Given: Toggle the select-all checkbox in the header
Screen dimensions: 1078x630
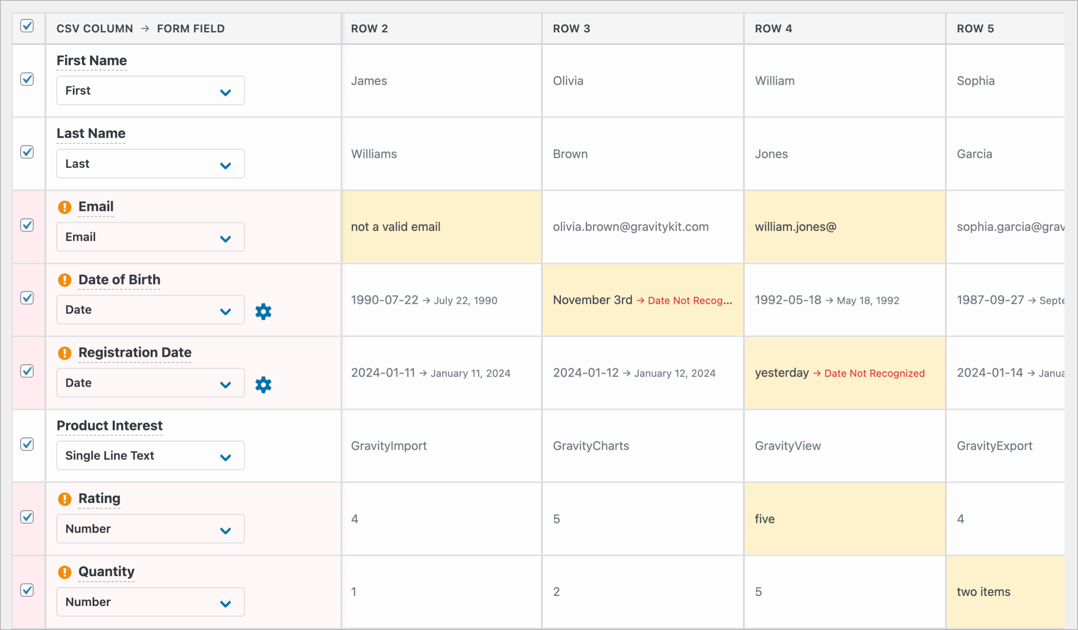Looking at the screenshot, I should [x=27, y=27].
